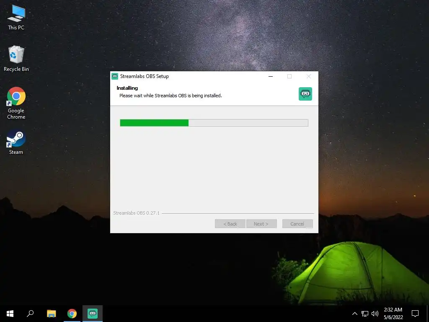
Task: Open the Windows Start menu
Action: (10, 314)
